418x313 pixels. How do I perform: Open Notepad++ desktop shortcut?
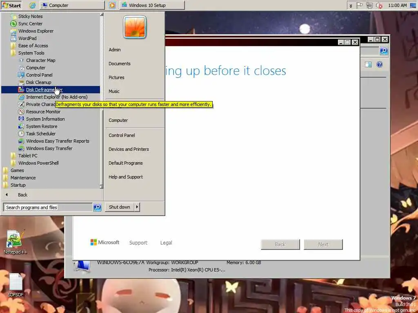[15, 242]
